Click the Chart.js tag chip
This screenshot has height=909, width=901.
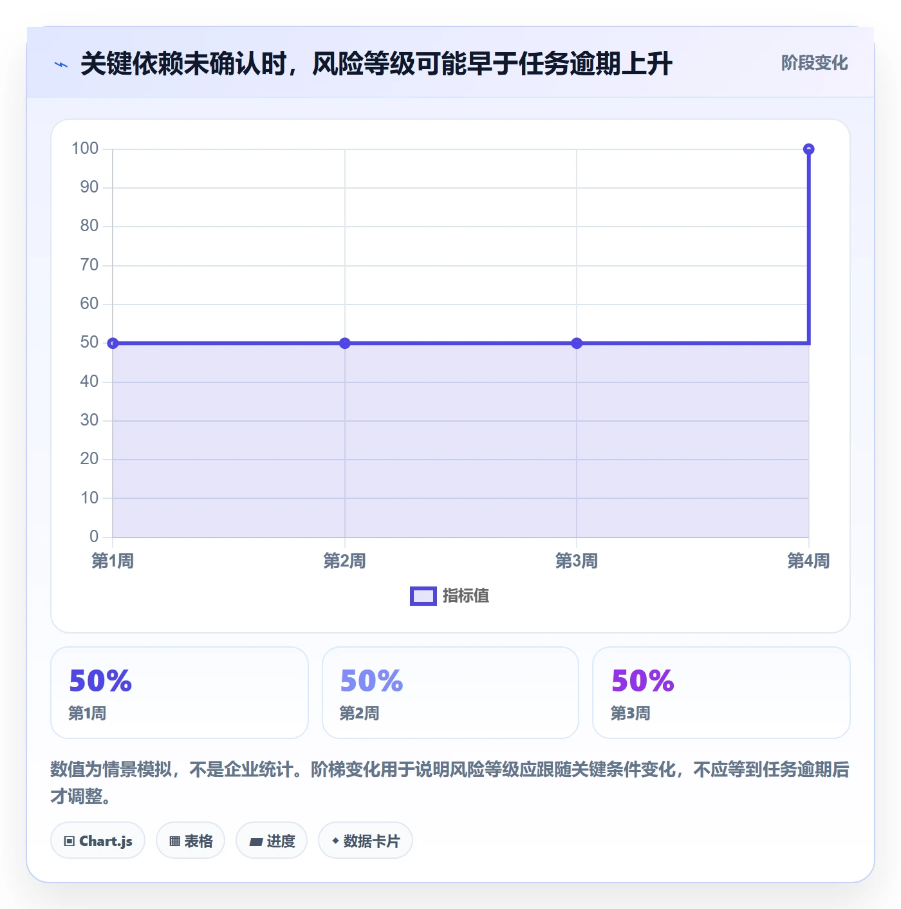tap(98, 841)
